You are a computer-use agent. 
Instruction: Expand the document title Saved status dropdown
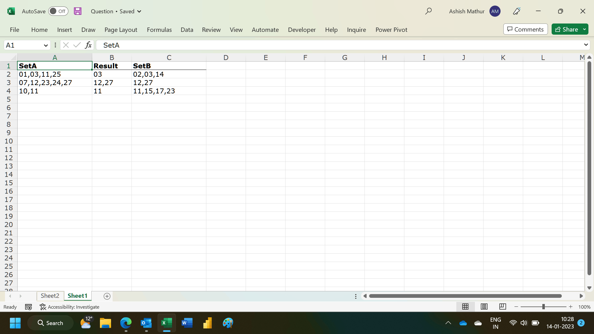pos(140,11)
